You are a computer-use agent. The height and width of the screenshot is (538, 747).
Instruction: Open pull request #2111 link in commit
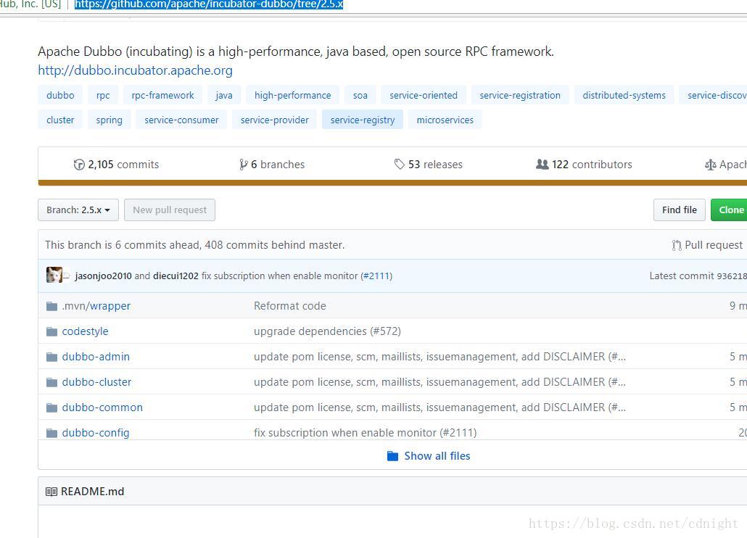(x=376, y=276)
